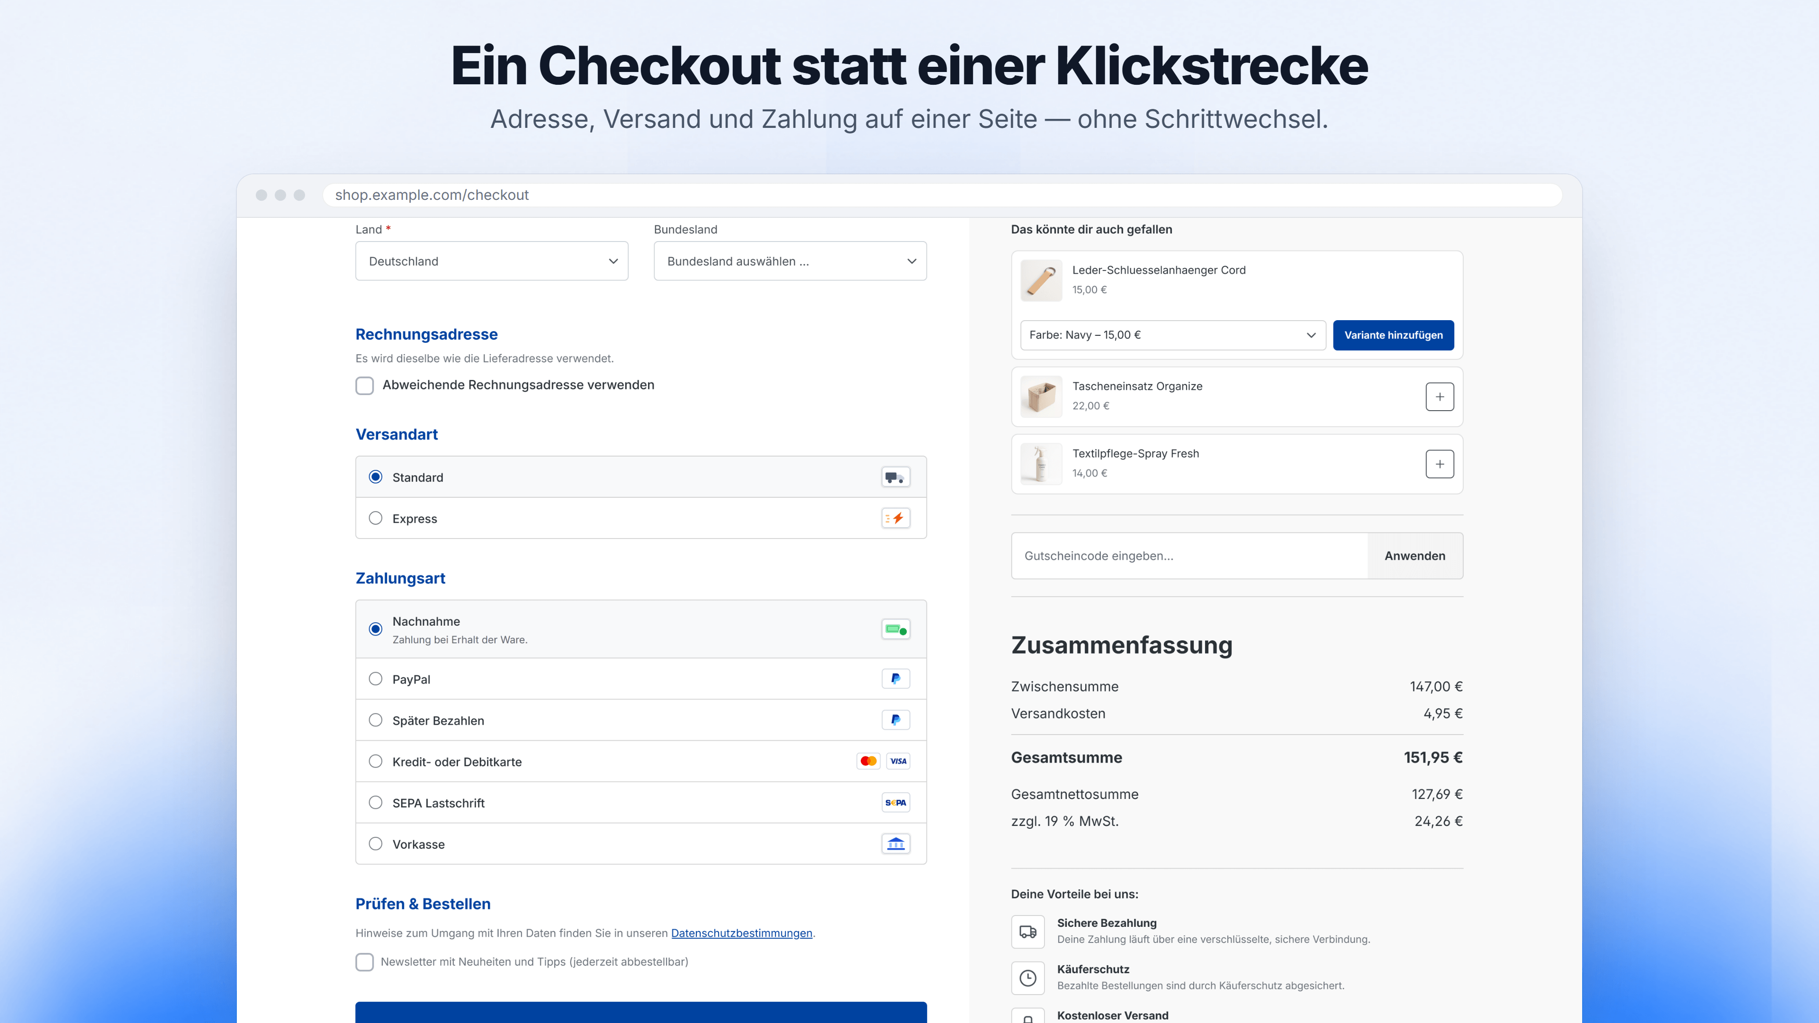Click the Visa logo icon
This screenshot has width=1819, height=1023.
(898, 761)
